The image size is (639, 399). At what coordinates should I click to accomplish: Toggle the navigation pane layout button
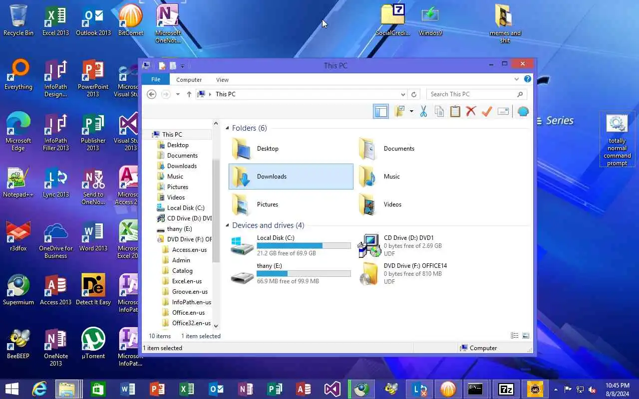(381, 112)
